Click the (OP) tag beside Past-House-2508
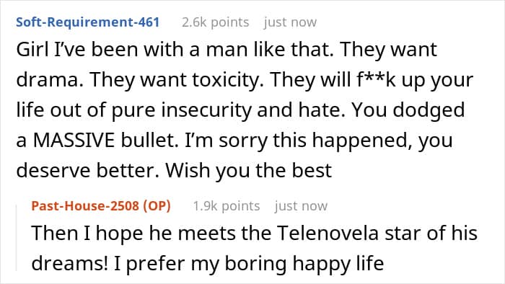The height and width of the screenshot is (284, 505). pos(157,206)
